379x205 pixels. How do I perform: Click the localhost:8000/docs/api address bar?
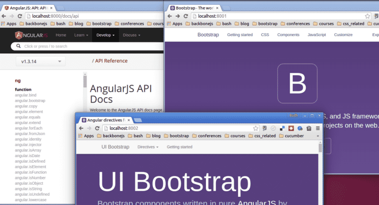click(x=94, y=16)
